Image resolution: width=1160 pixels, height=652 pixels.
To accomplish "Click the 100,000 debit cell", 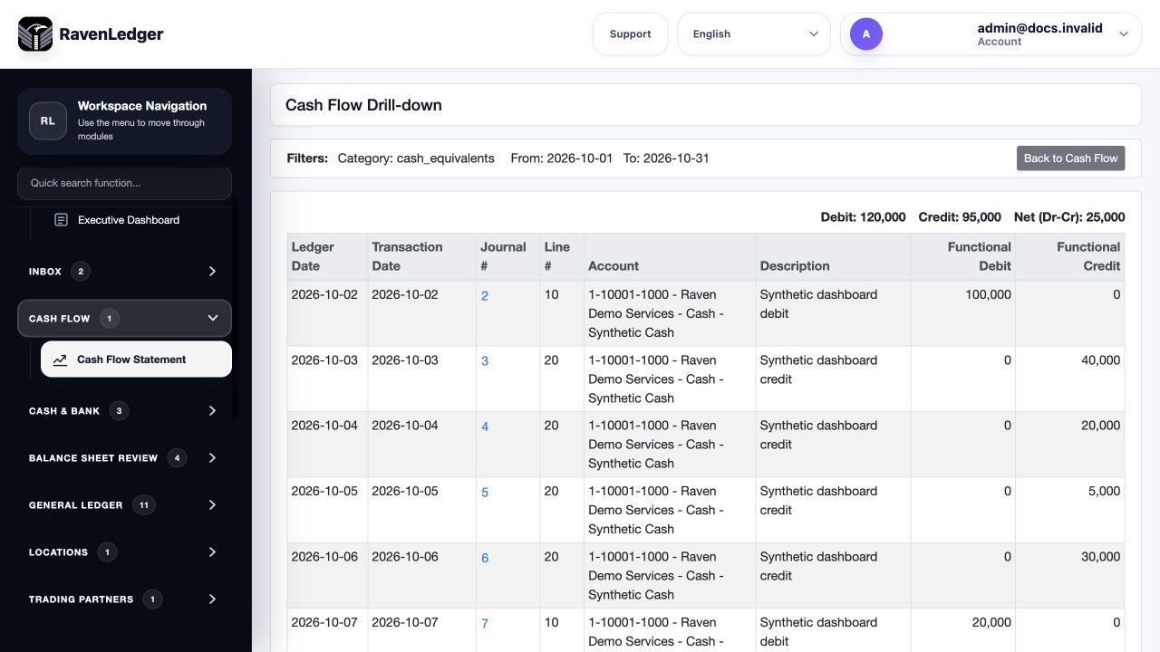I will (x=963, y=313).
